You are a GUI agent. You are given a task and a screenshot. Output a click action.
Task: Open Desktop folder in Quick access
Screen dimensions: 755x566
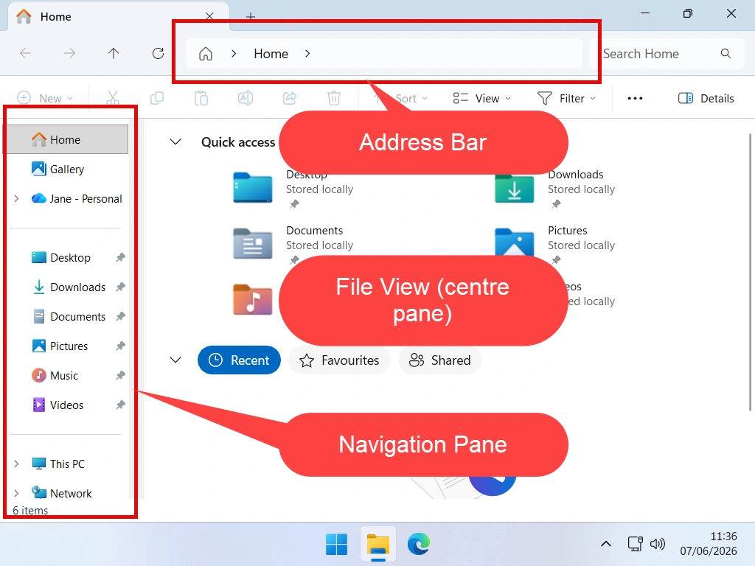253,188
